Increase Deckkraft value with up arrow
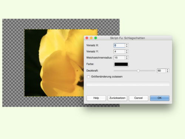 pyautogui.click(x=168, y=70)
